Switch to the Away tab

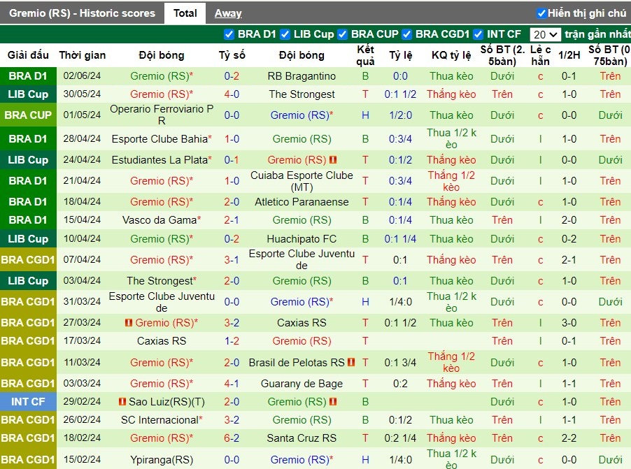click(x=228, y=13)
